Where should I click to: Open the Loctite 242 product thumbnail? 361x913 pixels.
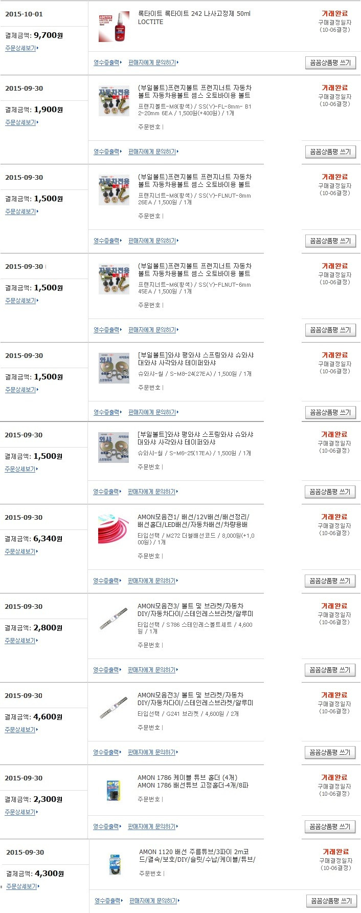pos(114,27)
